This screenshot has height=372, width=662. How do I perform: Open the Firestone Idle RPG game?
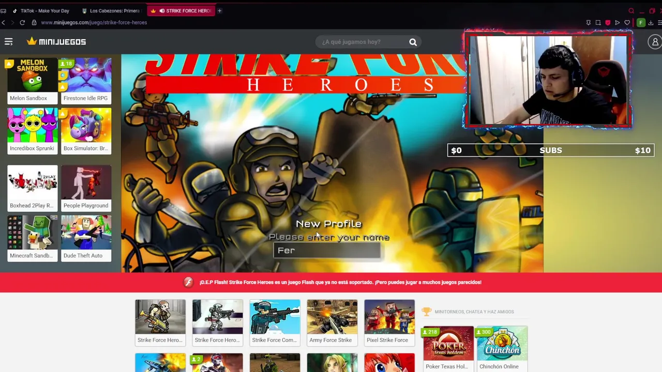coord(86,81)
